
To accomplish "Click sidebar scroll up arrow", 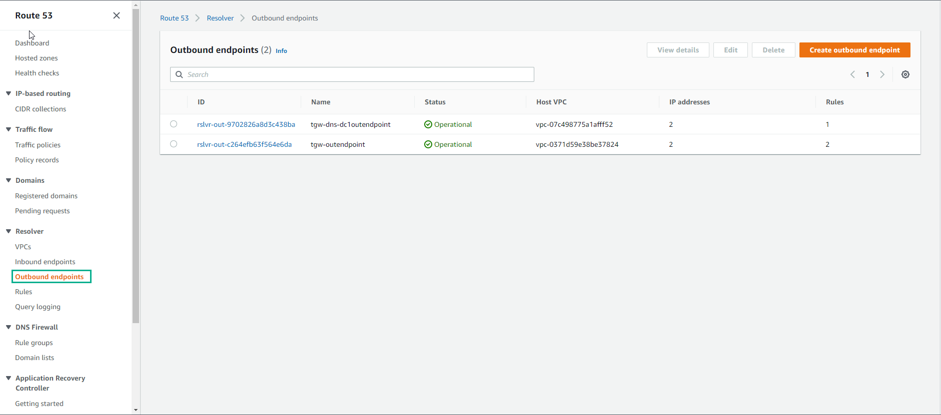I will pyautogui.click(x=136, y=4).
